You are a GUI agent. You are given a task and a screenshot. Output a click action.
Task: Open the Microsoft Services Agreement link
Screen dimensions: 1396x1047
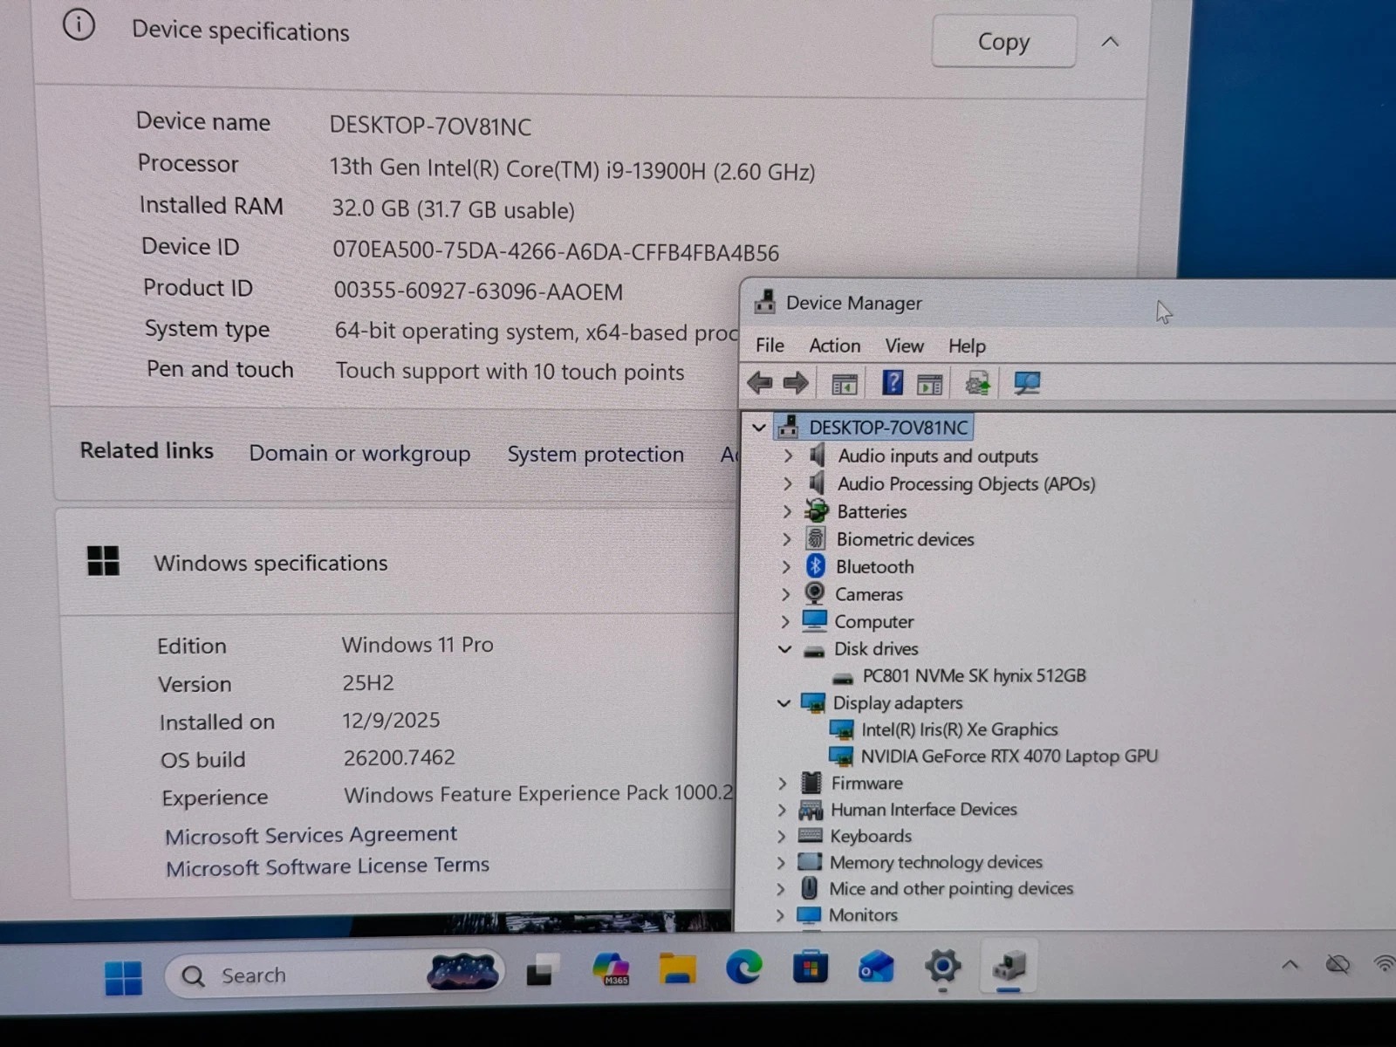click(310, 835)
